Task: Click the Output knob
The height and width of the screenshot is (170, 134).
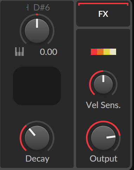Action: pos(103,138)
